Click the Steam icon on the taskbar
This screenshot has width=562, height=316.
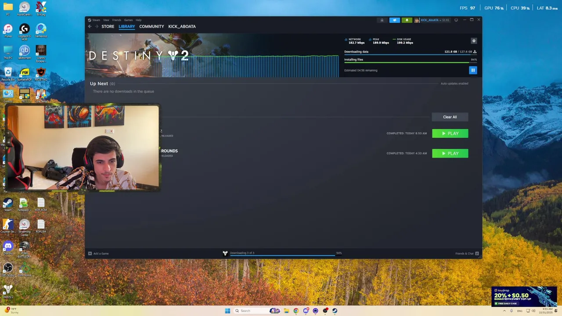pyautogui.click(x=335, y=311)
